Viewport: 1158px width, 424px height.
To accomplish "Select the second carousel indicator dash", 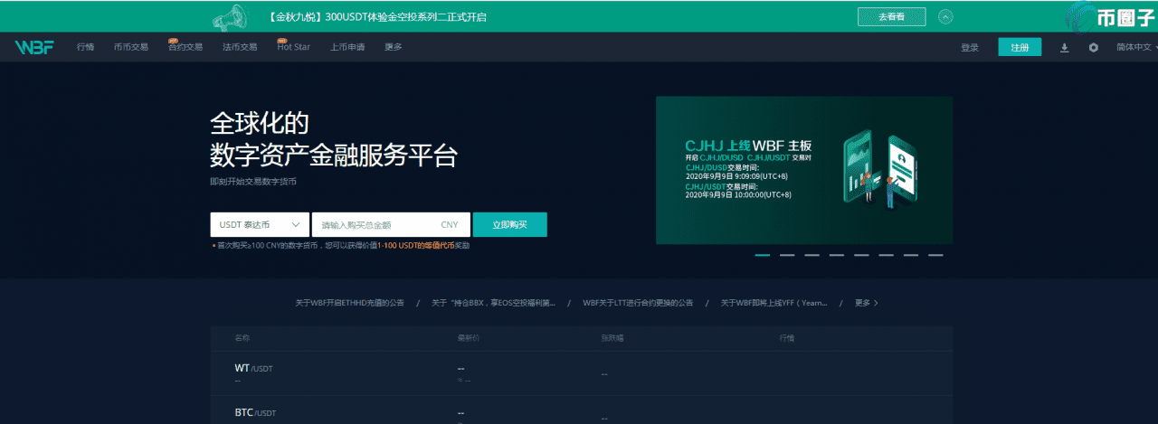I will click(787, 255).
